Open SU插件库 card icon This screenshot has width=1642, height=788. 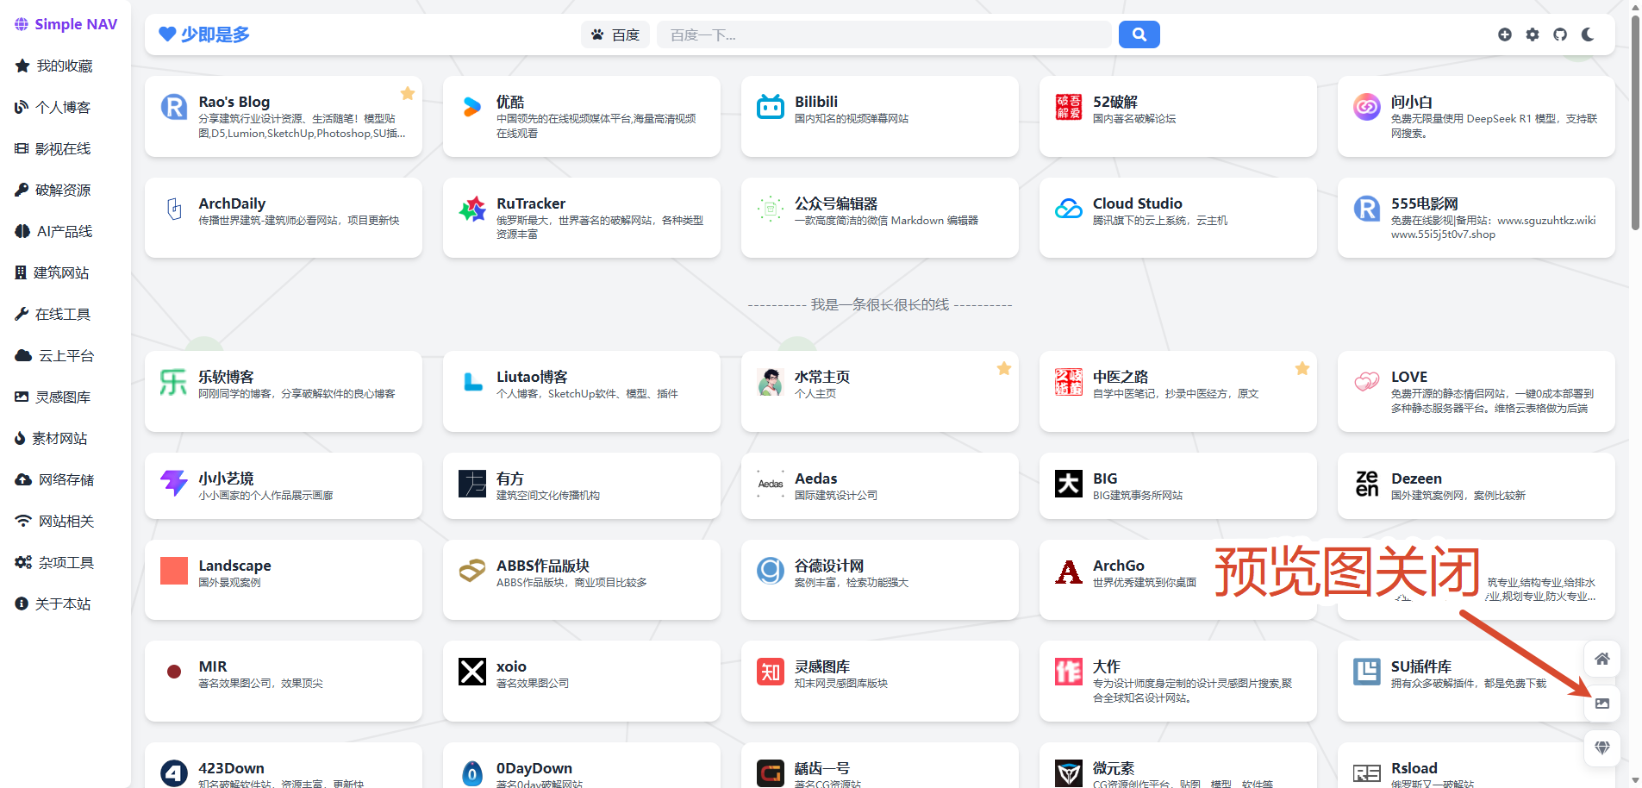click(1367, 672)
